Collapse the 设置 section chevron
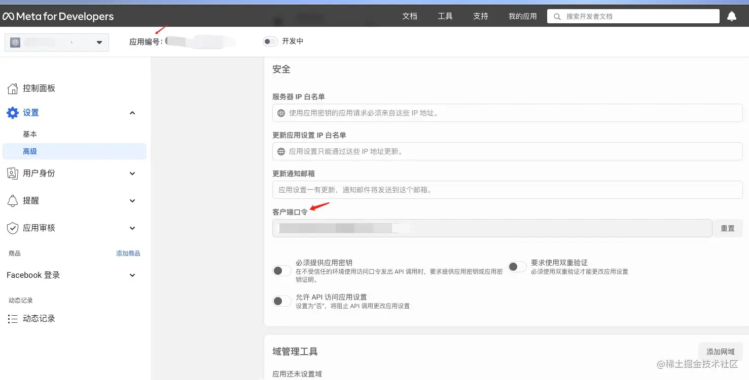This screenshot has height=380, width=749. pos(132,113)
